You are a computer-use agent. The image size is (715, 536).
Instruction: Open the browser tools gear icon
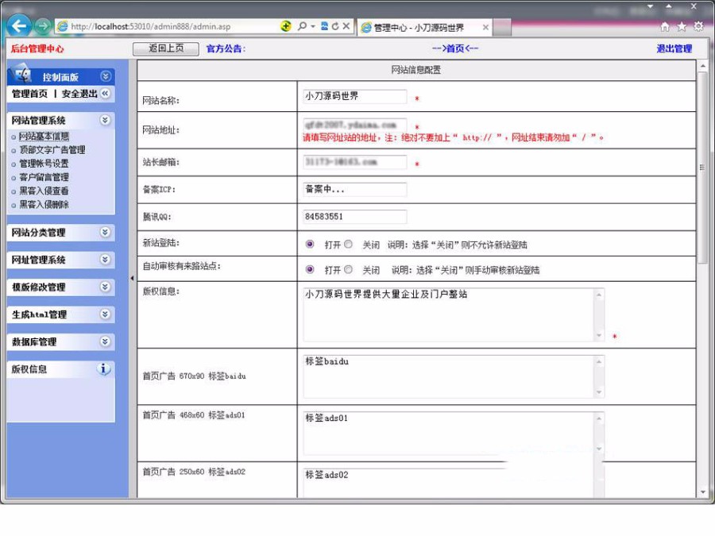coord(698,26)
